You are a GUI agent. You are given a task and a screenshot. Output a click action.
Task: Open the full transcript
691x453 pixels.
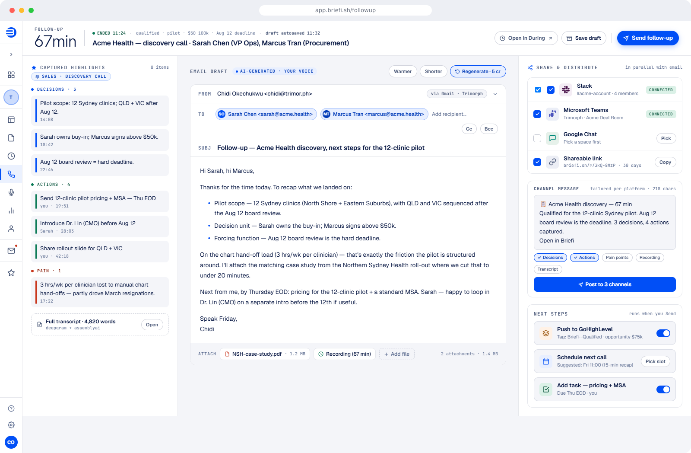coord(152,325)
